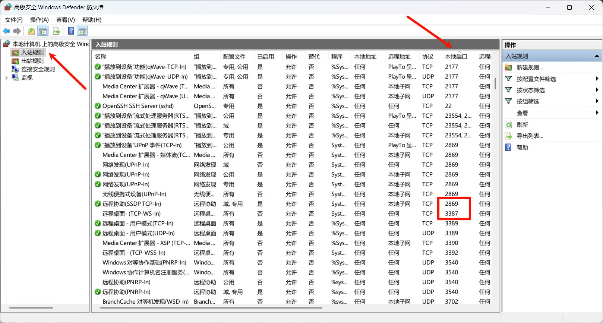Image resolution: width=603 pixels, height=323 pixels.
Task: Click 导出列表... in the actions pane
Action: (x=530, y=136)
